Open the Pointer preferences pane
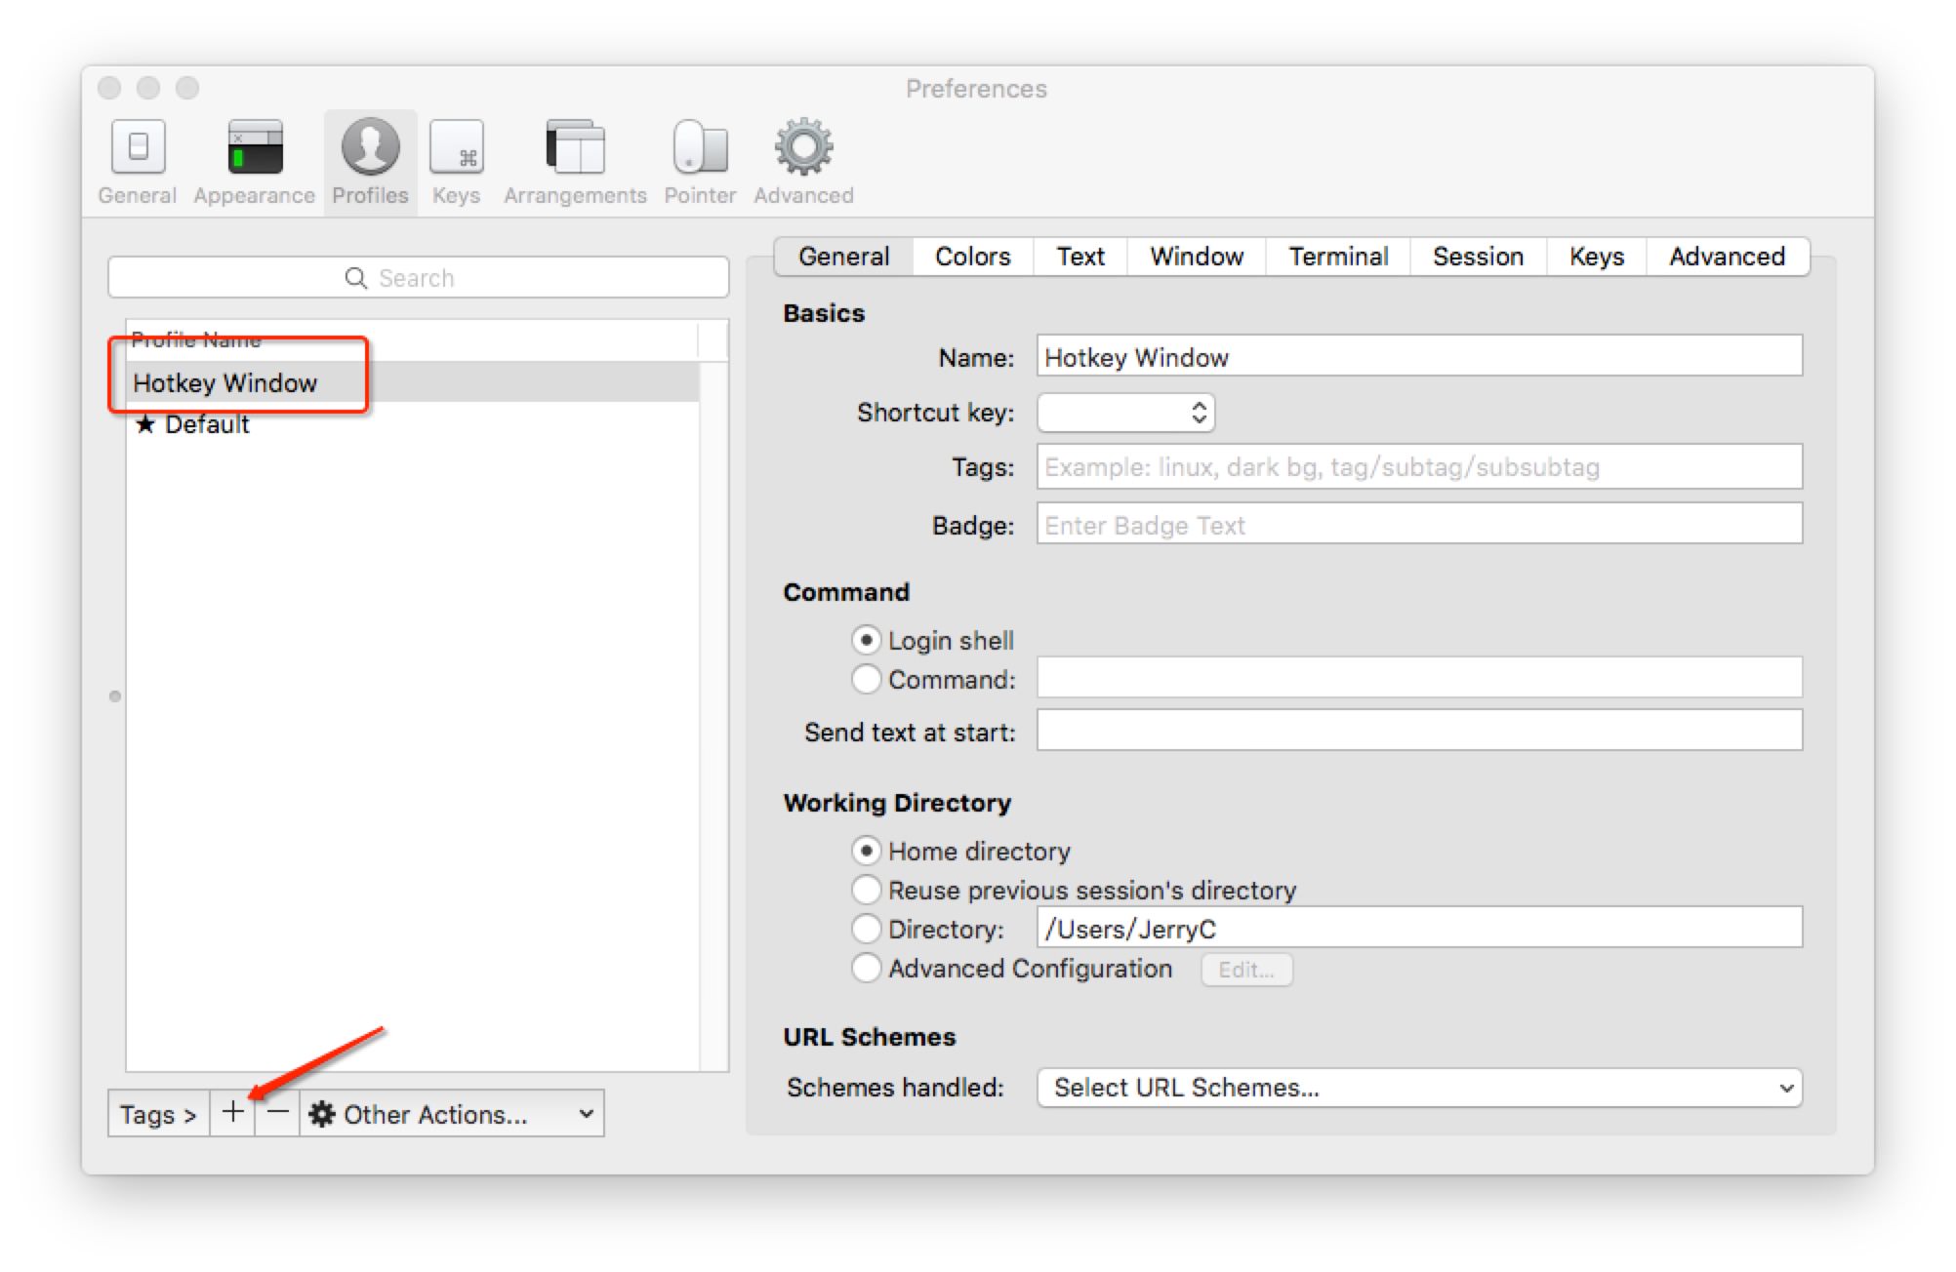This screenshot has width=1956, height=1272. click(700, 161)
